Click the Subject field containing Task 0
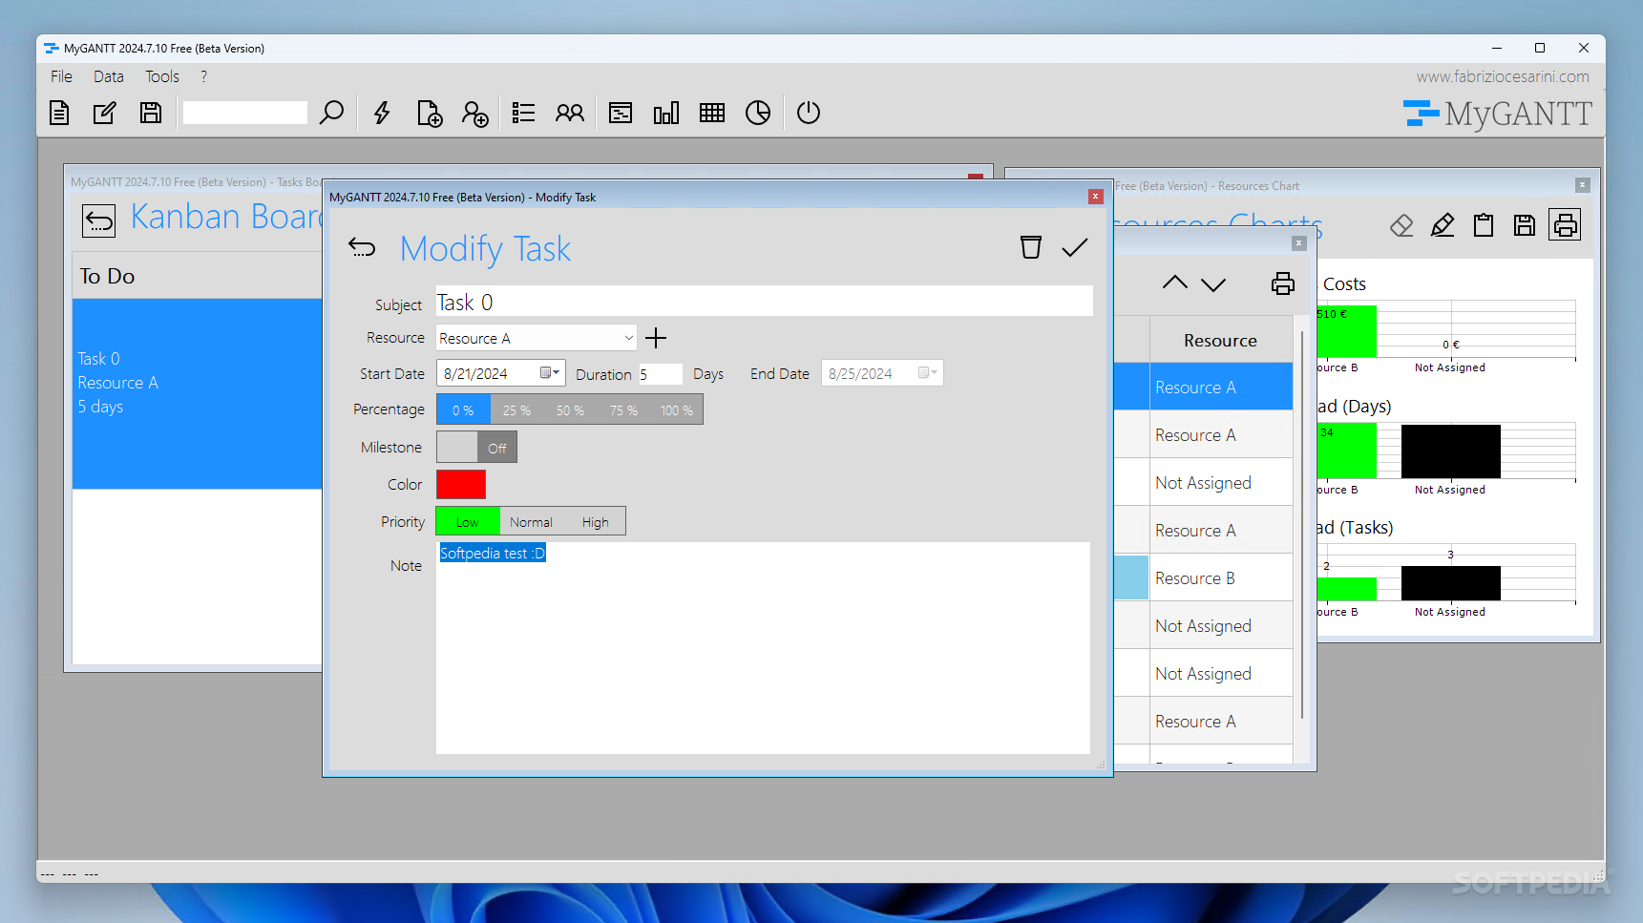This screenshot has height=923, width=1643. click(764, 302)
